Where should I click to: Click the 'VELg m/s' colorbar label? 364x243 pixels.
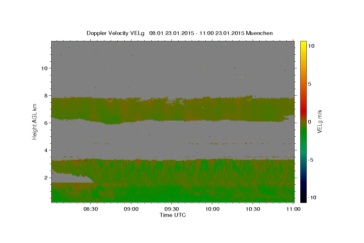[x=319, y=121]
